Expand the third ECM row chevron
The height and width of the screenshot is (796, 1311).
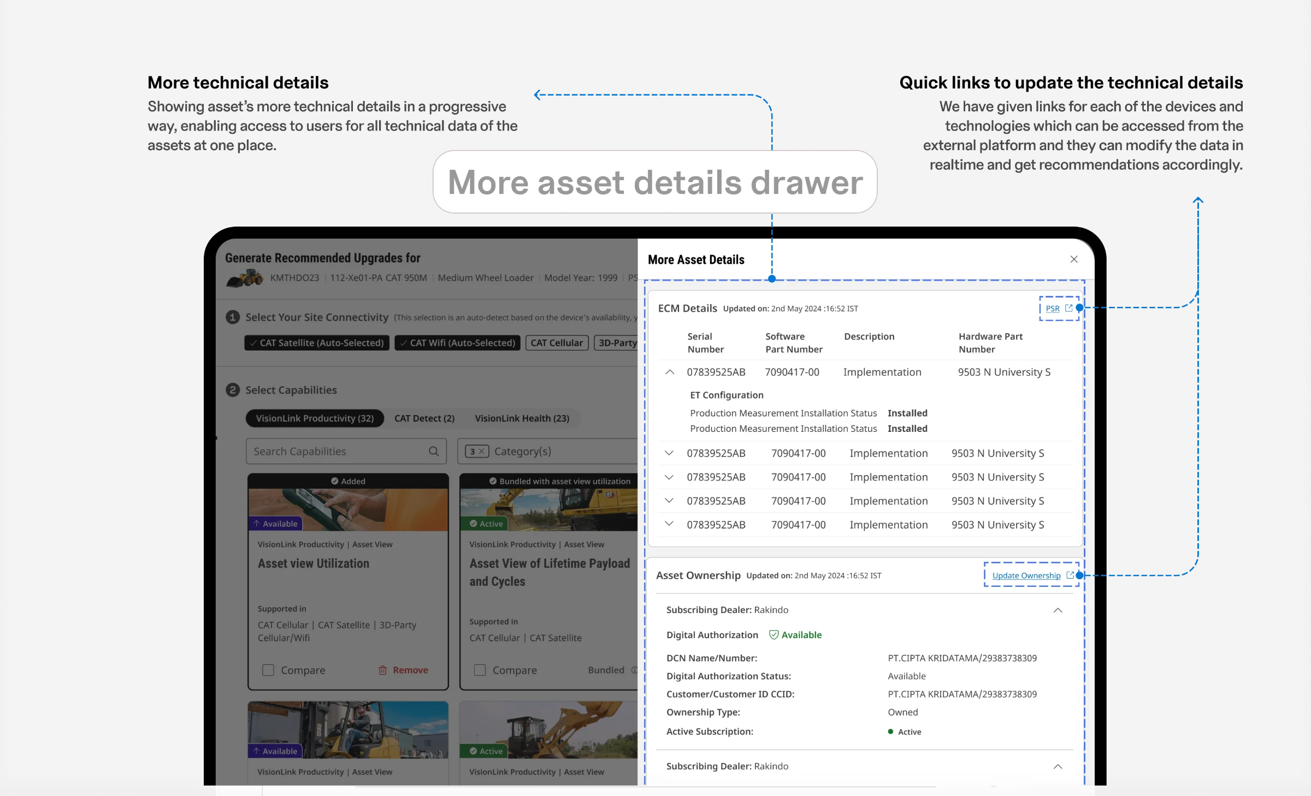(669, 477)
